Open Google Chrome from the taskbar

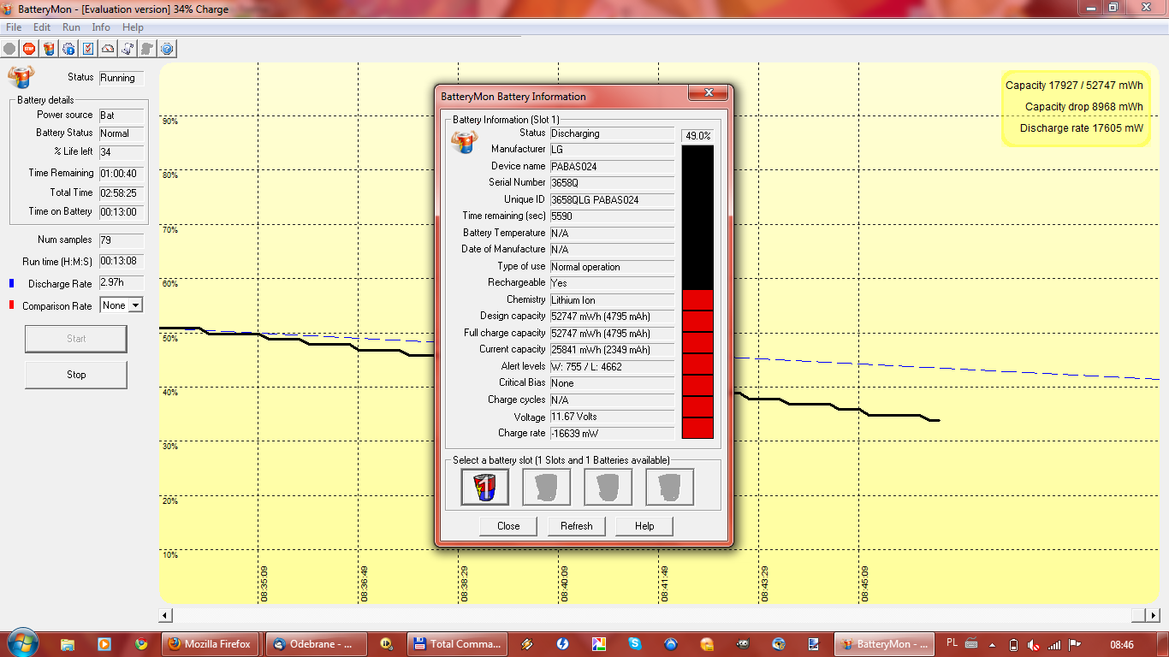pos(141,644)
